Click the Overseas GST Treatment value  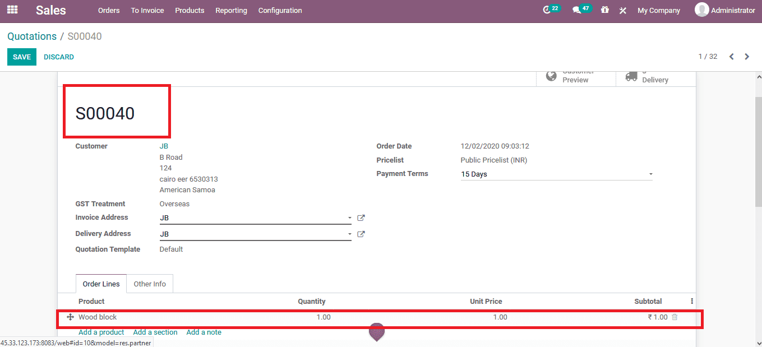(174, 204)
